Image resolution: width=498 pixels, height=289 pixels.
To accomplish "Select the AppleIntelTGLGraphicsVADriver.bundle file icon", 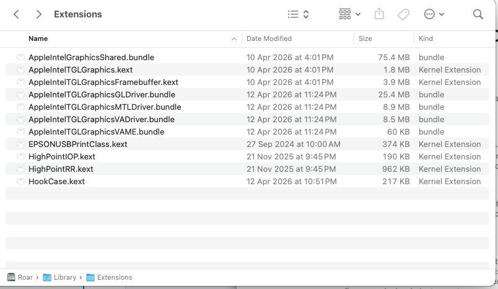I will pos(20,119).
